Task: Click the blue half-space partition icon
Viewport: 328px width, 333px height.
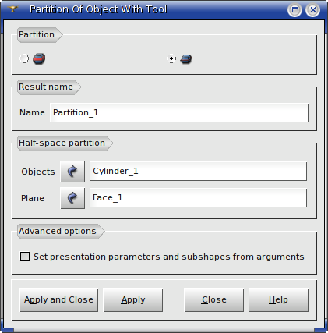Action: pos(186,59)
